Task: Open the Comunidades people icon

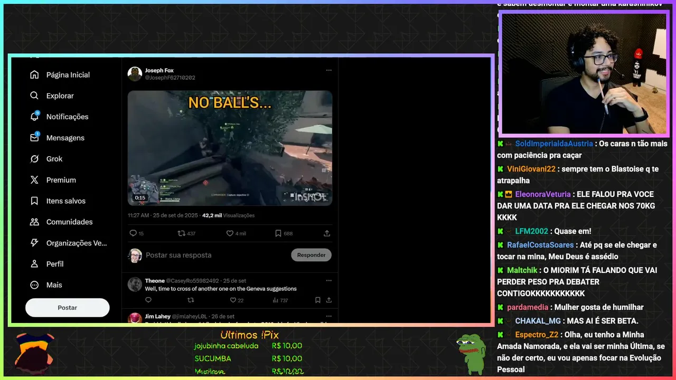Action: tap(34, 222)
